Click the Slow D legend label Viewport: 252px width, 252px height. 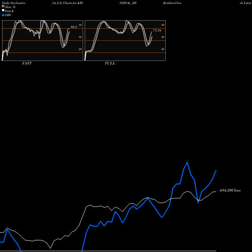click(10, 7)
